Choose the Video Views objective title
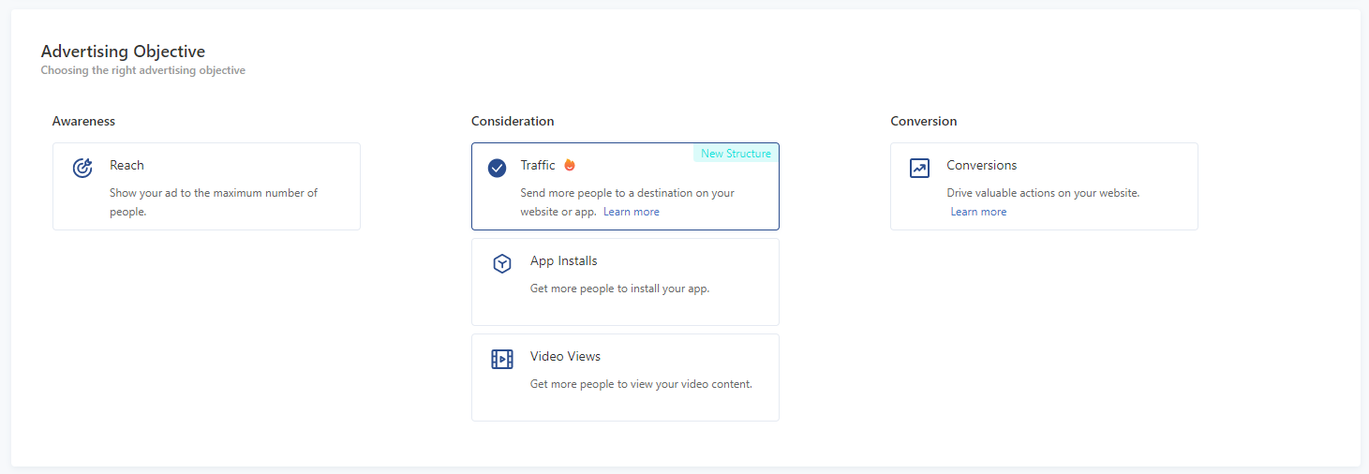1369x474 pixels. click(565, 356)
